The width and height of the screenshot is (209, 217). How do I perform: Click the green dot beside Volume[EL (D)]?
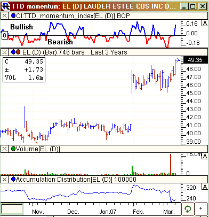click(13, 149)
